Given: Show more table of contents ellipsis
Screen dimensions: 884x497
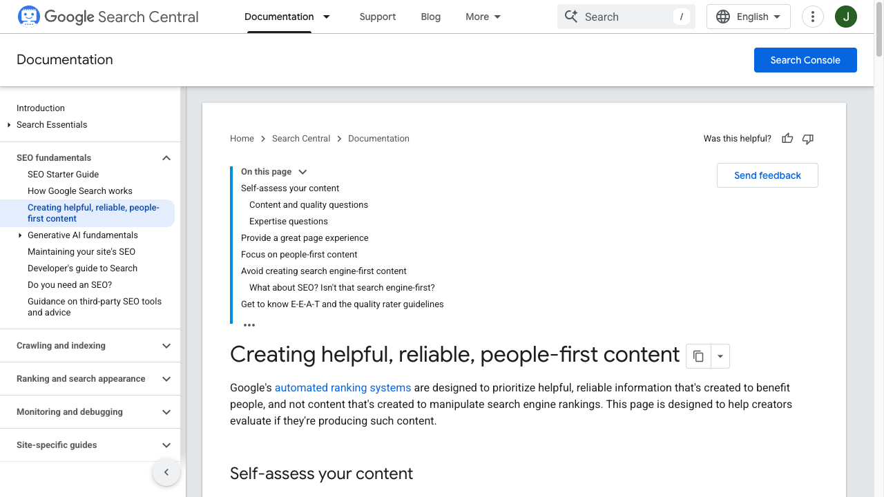Looking at the screenshot, I should (249, 325).
